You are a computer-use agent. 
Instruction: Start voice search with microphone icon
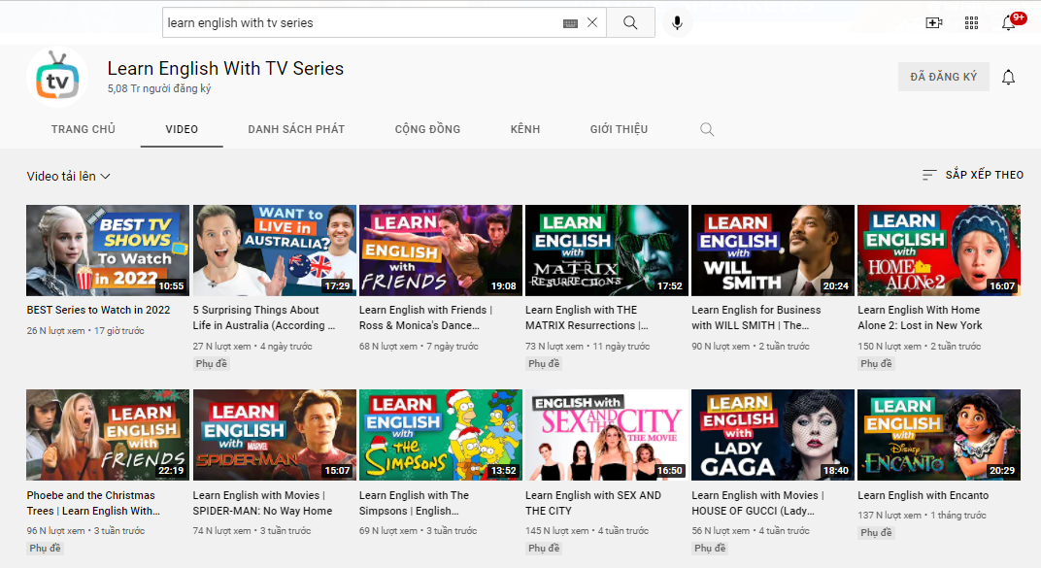(x=677, y=22)
